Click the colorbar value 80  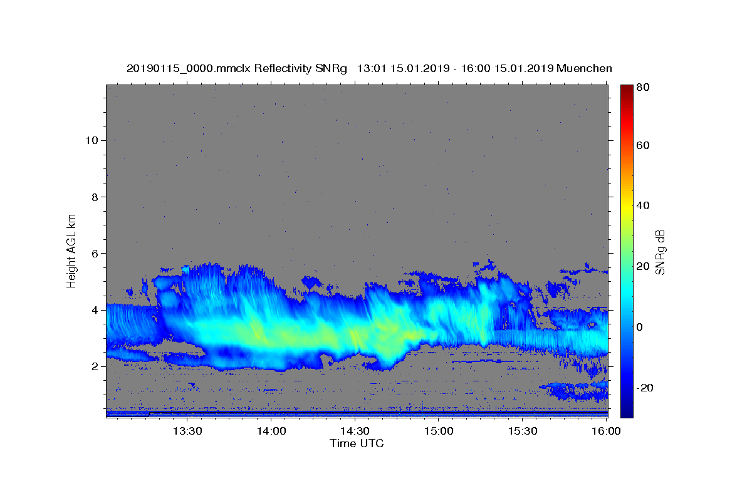(644, 88)
